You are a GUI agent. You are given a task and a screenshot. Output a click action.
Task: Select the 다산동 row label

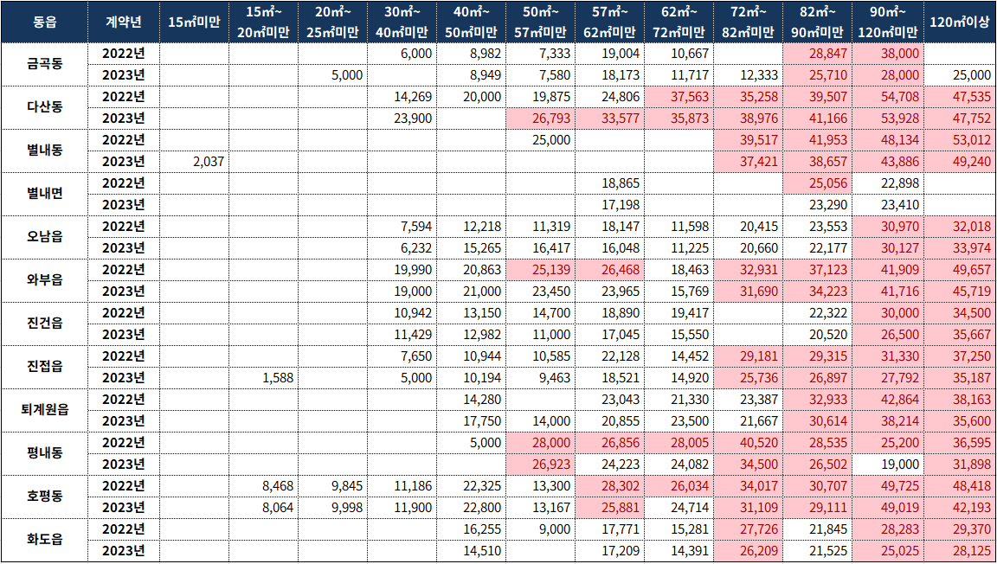(44, 108)
